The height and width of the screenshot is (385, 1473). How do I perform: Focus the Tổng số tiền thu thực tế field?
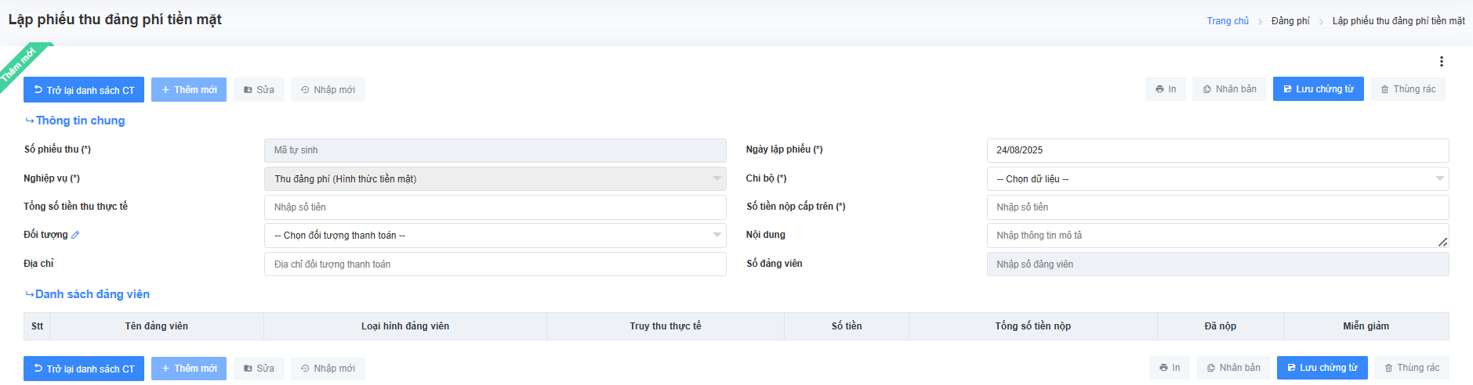coord(495,207)
